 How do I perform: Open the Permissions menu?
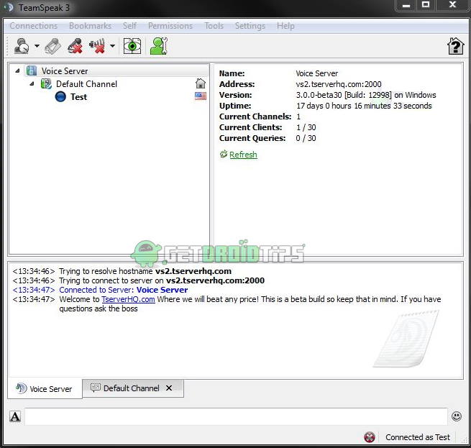click(170, 26)
